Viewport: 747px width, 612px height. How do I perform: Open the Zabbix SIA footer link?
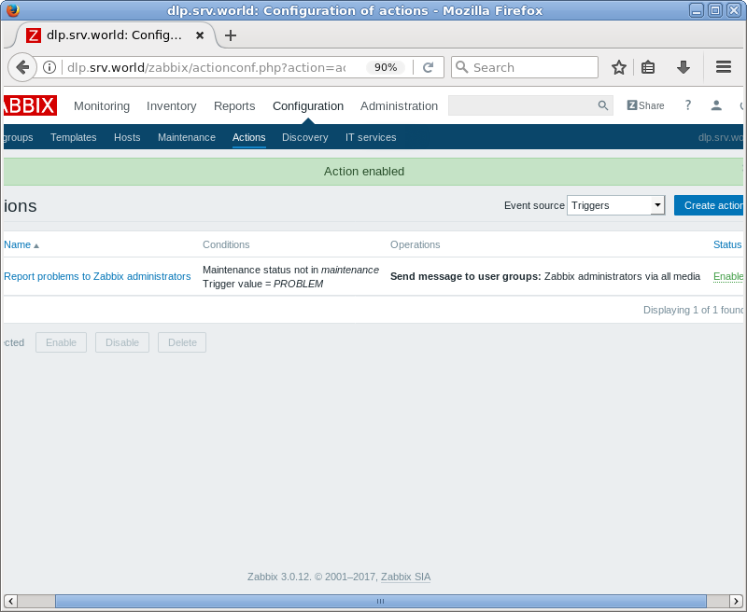tap(405, 577)
